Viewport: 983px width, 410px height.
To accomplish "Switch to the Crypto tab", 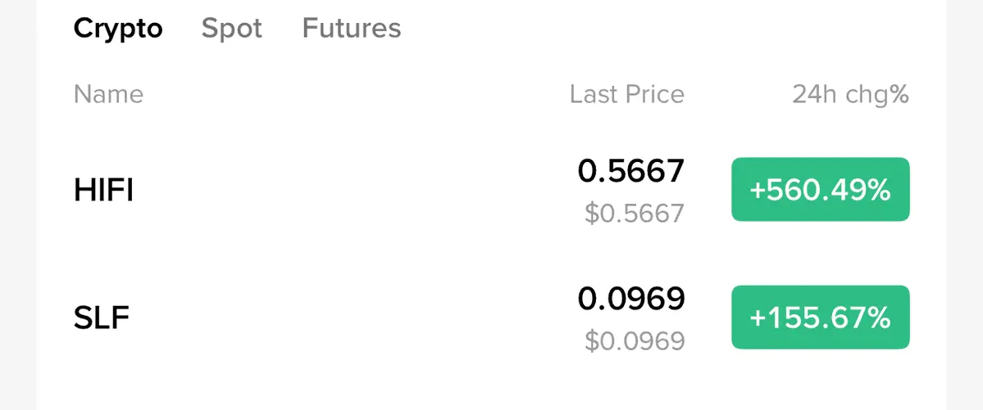I will tap(118, 28).
